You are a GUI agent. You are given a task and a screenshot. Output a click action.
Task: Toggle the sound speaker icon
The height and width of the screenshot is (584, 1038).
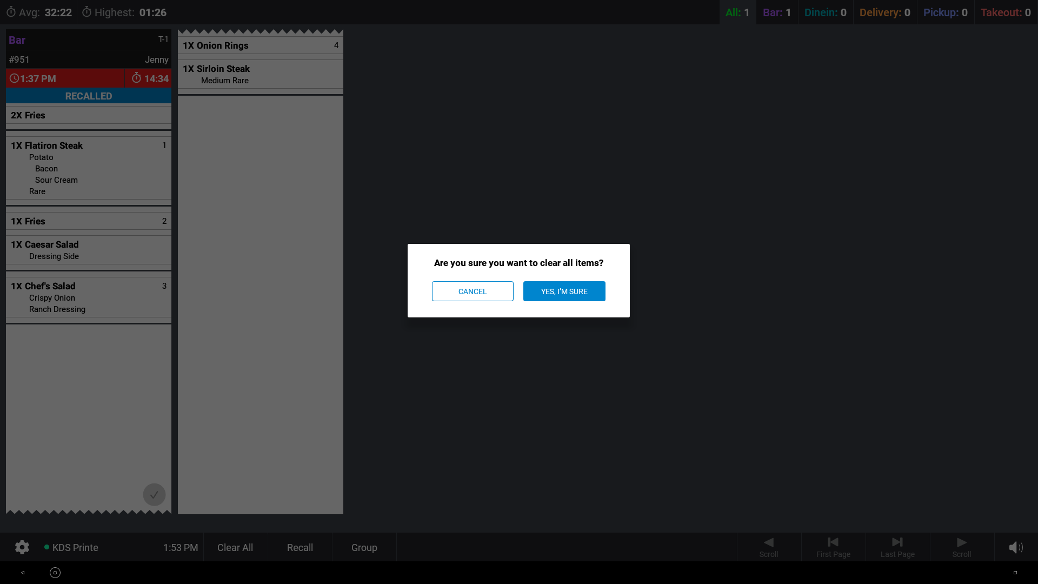click(x=1016, y=547)
